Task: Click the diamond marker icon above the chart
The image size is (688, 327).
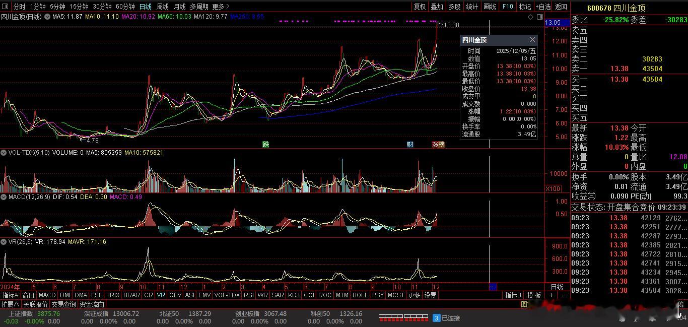Action: (531, 17)
